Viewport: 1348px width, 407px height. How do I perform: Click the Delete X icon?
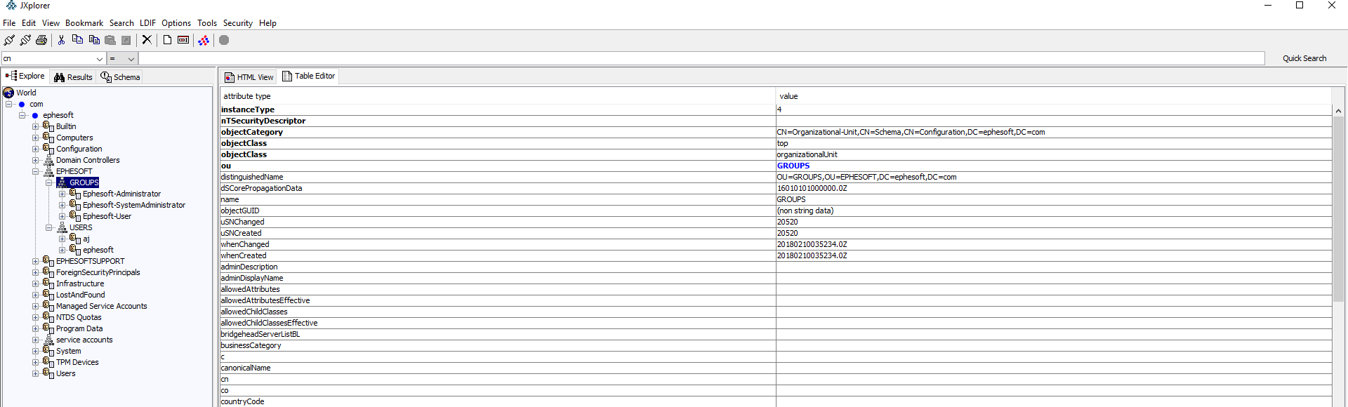(x=147, y=40)
